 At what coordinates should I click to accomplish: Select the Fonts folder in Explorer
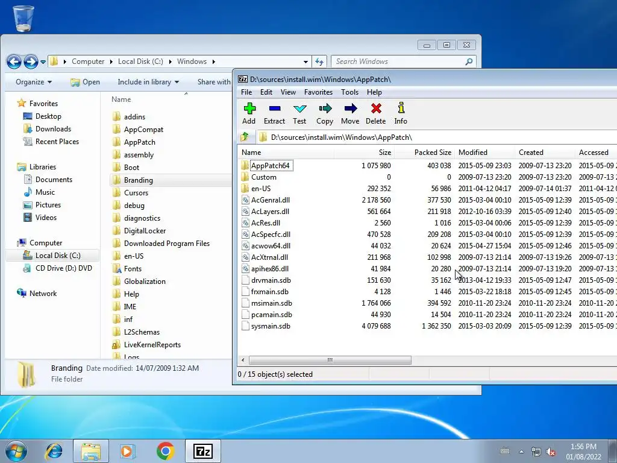pyautogui.click(x=133, y=269)
